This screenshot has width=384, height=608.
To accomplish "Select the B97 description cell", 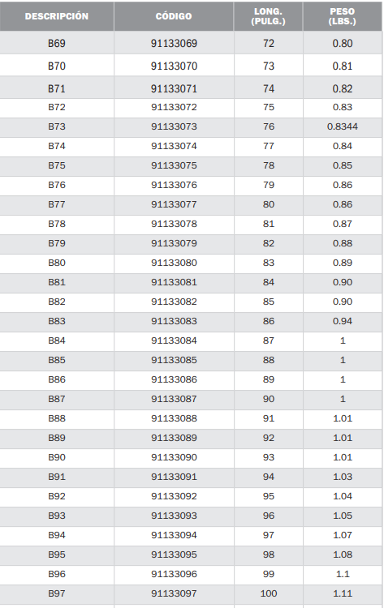I will [x=57, y=593].
